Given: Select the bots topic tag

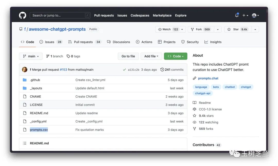Looking at the screenshot, I should (216, 87).
